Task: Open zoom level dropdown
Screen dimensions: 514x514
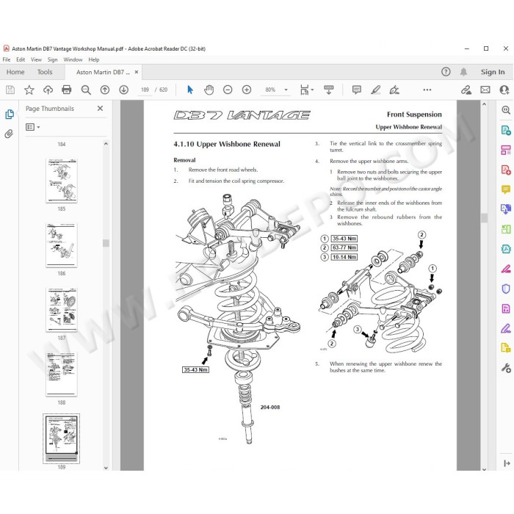Action: coord(286,90)
